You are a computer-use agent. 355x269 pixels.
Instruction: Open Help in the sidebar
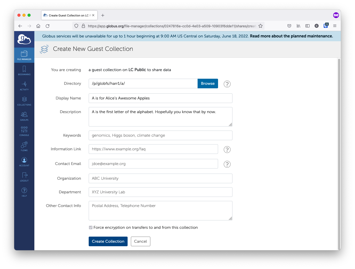24,192
